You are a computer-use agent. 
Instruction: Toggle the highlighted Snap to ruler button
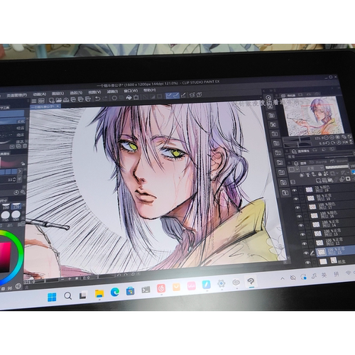tap(168, 96)
